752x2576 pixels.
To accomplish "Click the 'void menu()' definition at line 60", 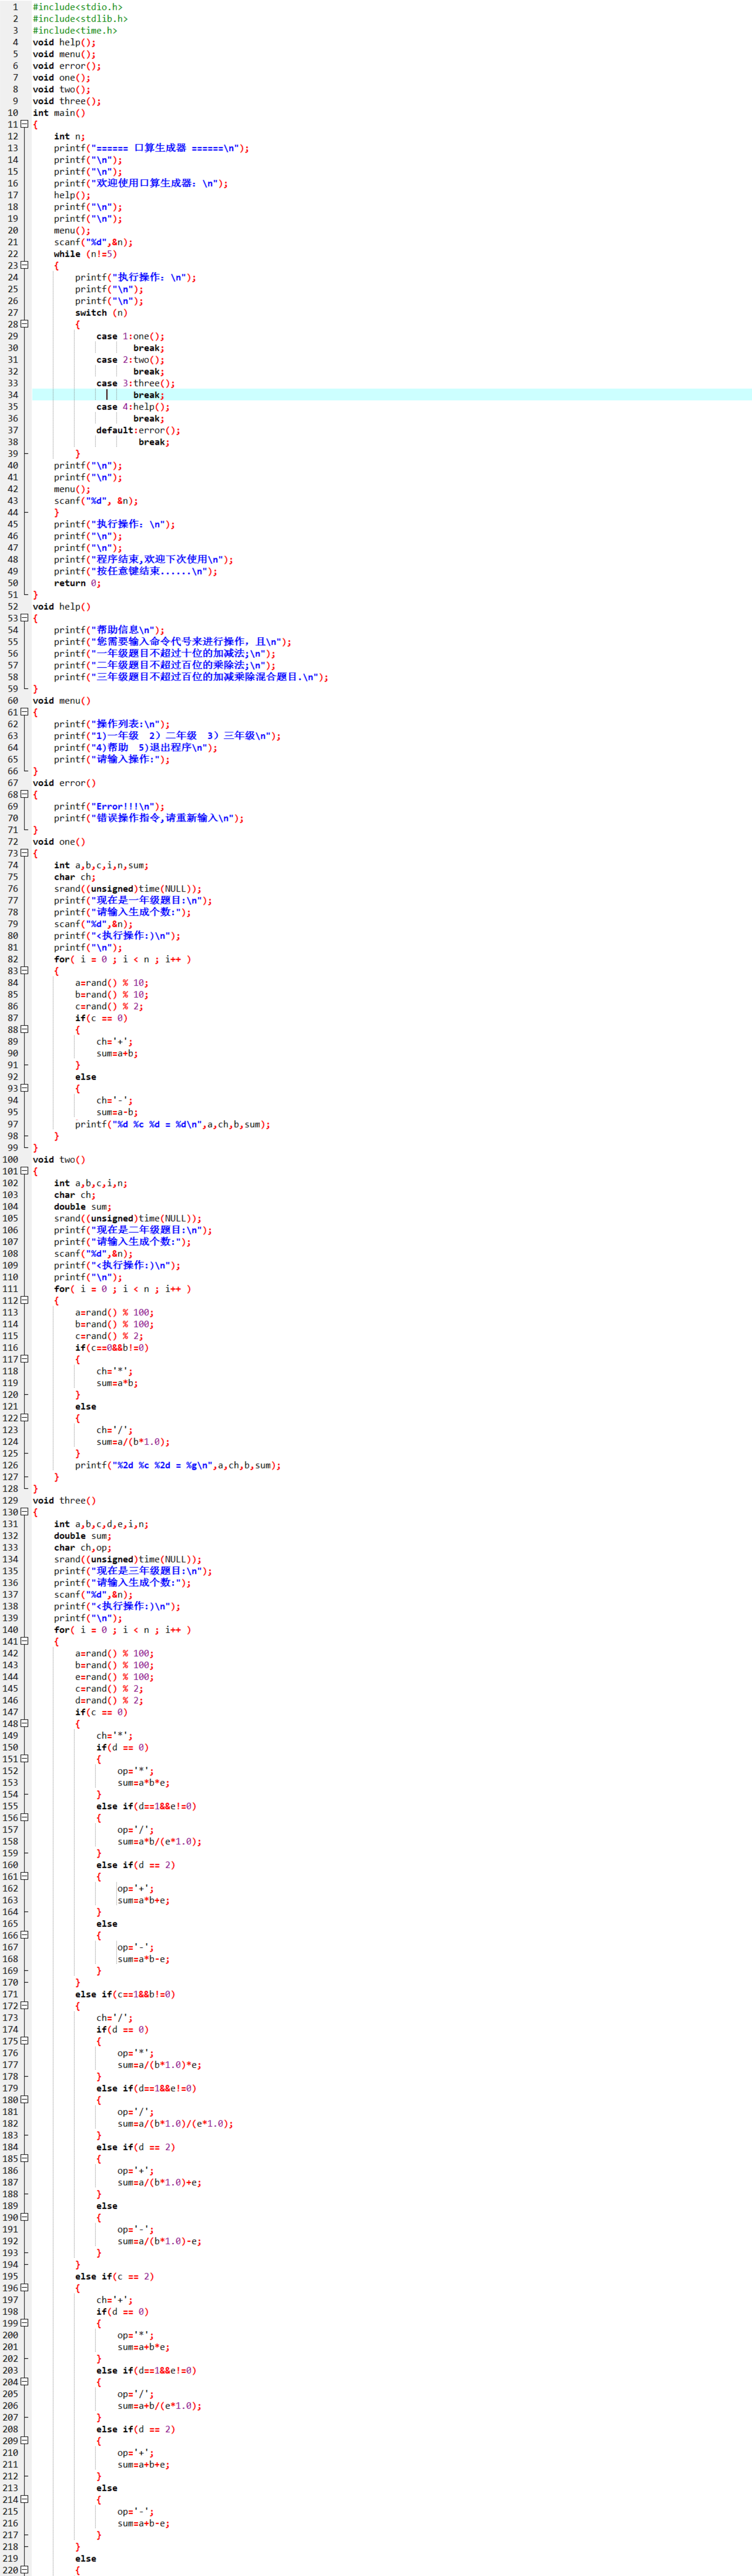I will [61, 700].
